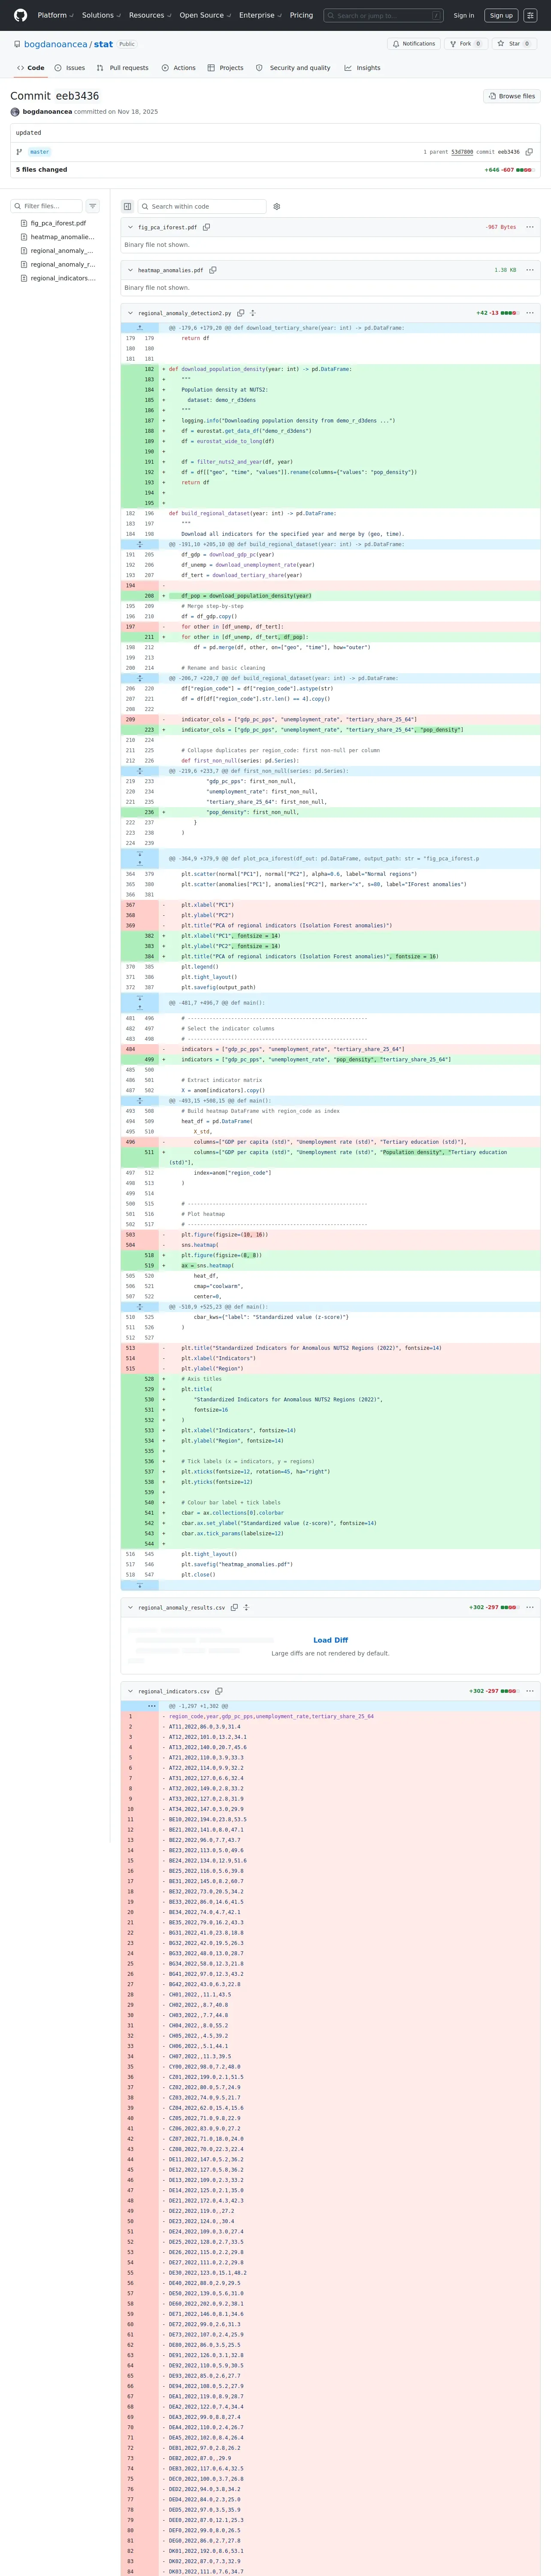The image size is (551, 2576).
Task: Star the stat repository
Action: tap(514, 44)
